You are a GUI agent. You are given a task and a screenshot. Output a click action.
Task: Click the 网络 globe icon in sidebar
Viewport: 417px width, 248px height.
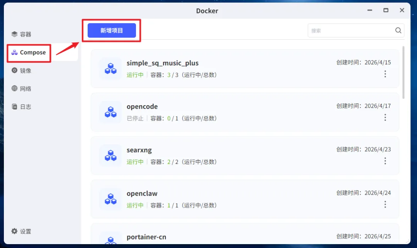pos(14,88)
